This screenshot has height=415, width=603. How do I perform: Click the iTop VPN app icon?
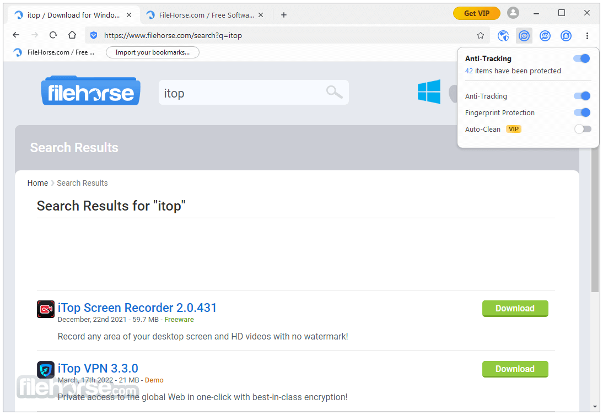[x=46, y=370]
